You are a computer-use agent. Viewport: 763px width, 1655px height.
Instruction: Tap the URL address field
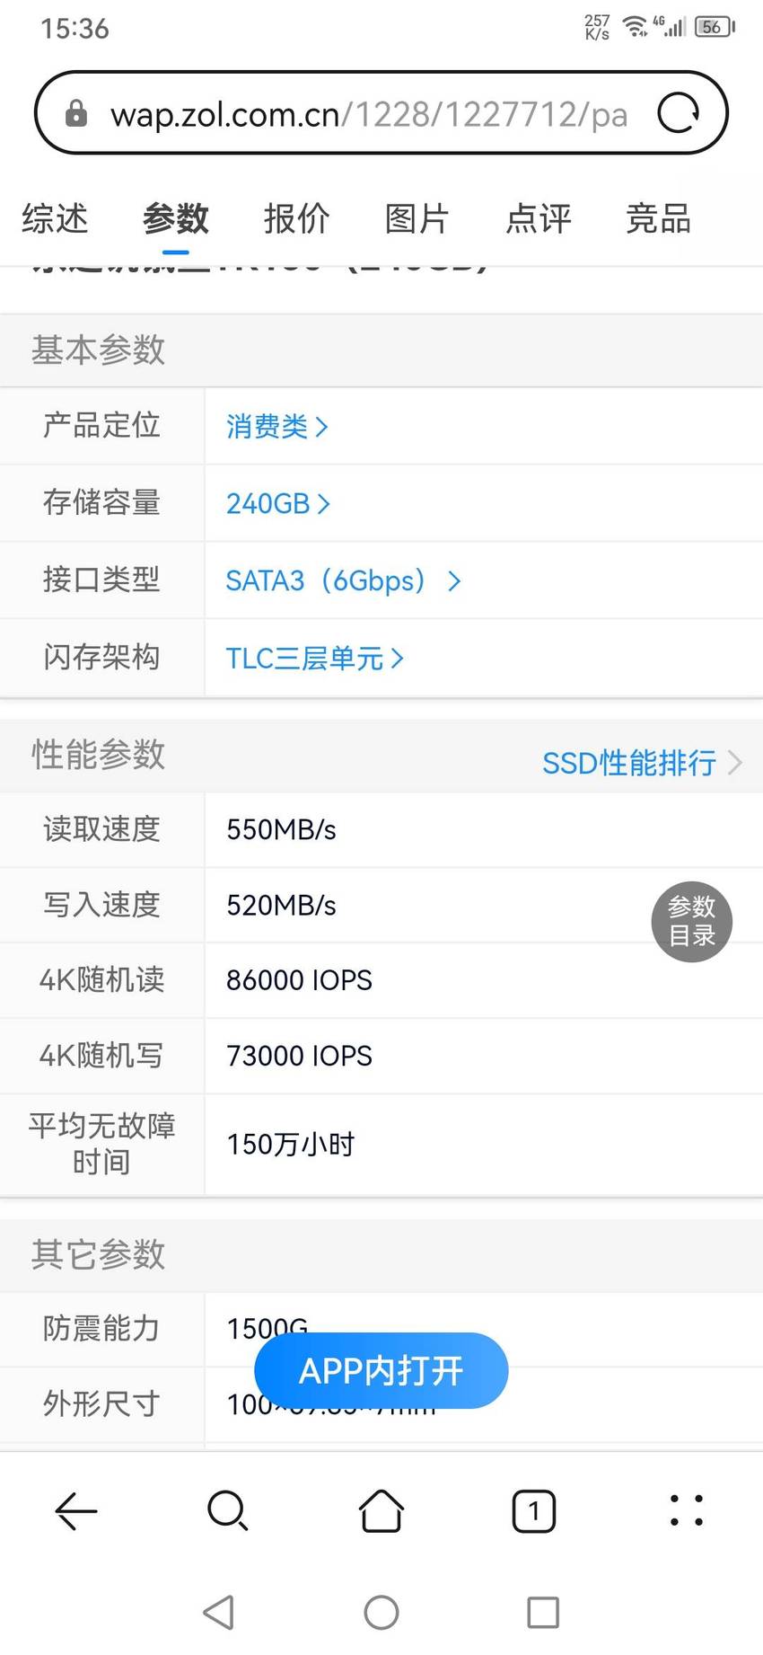click(x=368, y=114)
